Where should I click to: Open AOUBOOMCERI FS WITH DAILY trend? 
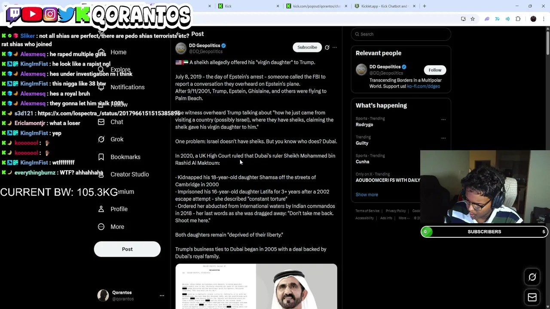click(388, 180)
